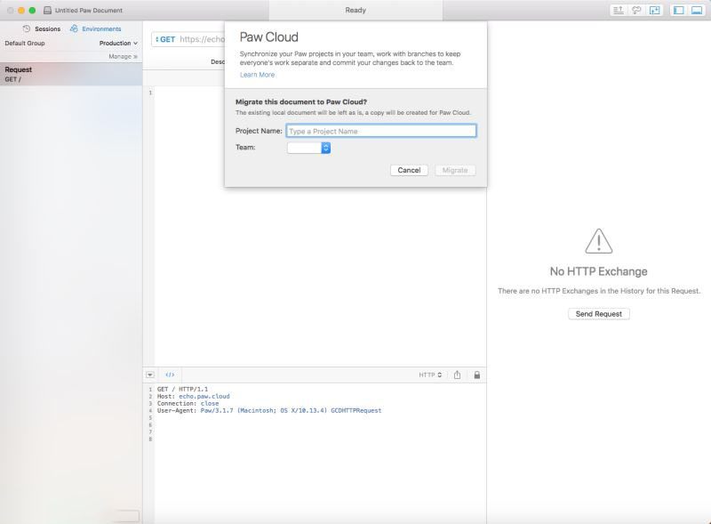Click the Send Request button
Image resolution: width=711 pixels, height=524 pixels.
pos(598,314)
